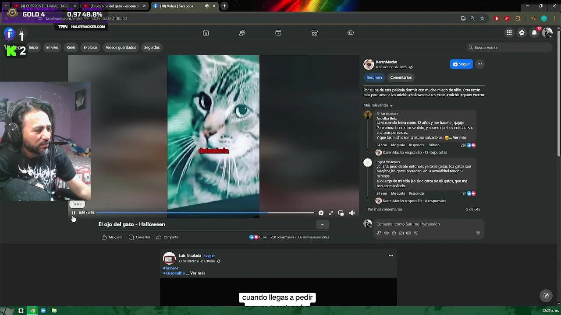Viewport: 561px width, 315px height.
Task: Expand Ver más on Luis Encalada post
Action: (198, 273)
